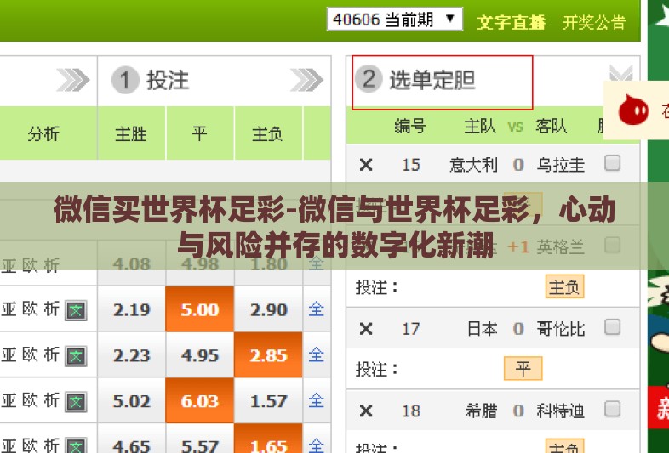Click the double chevron arrow after 投注
Image resolution: width=669 pixels, height=453 pixels.
[306, 80]
